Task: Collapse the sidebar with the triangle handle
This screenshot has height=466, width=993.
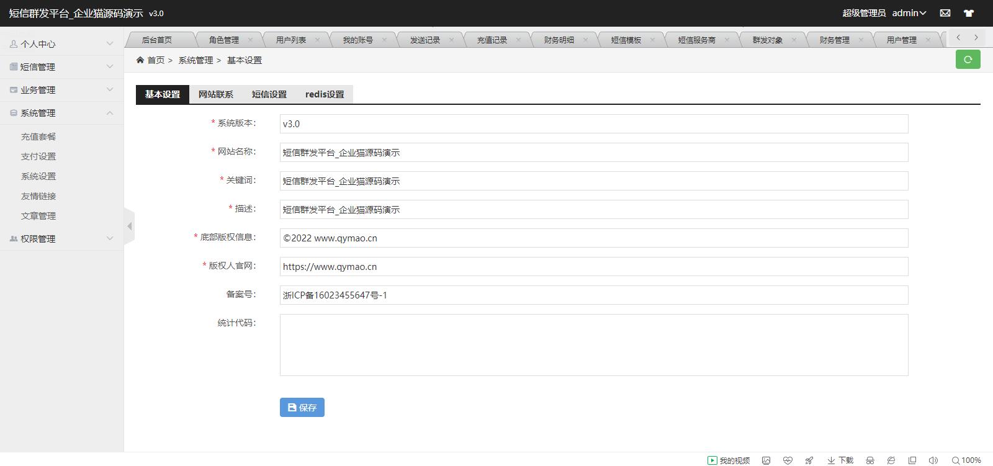Action: [x=129, y=226]
